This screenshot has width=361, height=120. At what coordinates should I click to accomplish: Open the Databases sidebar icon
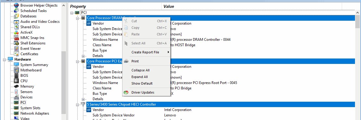click(16, 16)
